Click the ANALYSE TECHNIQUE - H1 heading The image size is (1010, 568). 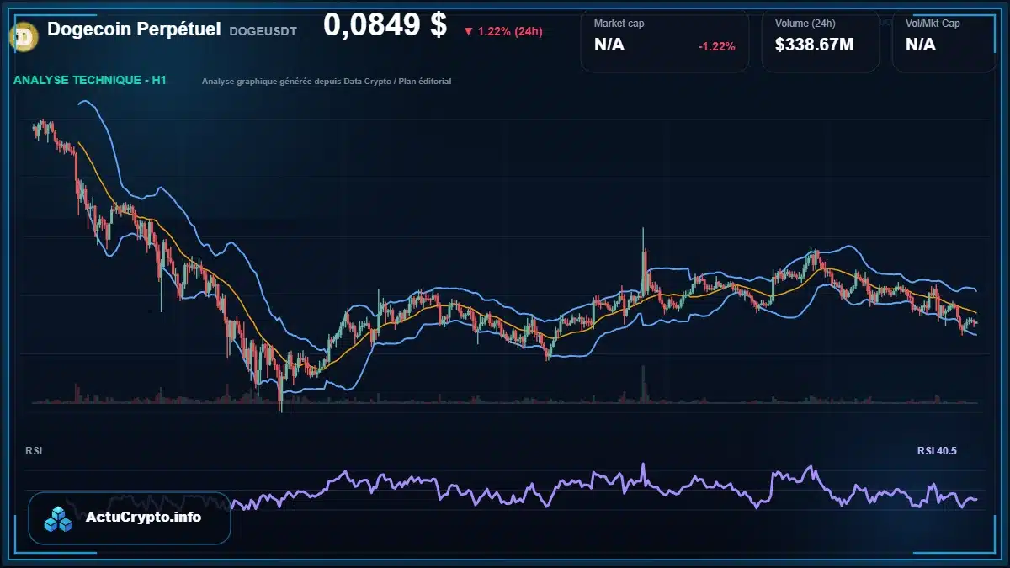90,81
